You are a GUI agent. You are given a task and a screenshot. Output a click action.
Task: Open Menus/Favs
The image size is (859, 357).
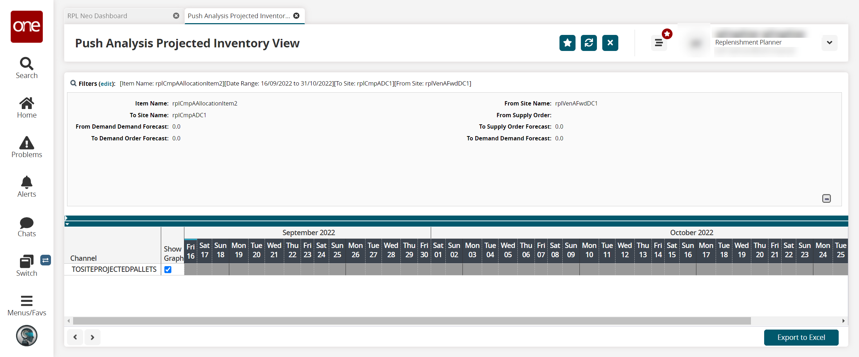click(27, 306)
